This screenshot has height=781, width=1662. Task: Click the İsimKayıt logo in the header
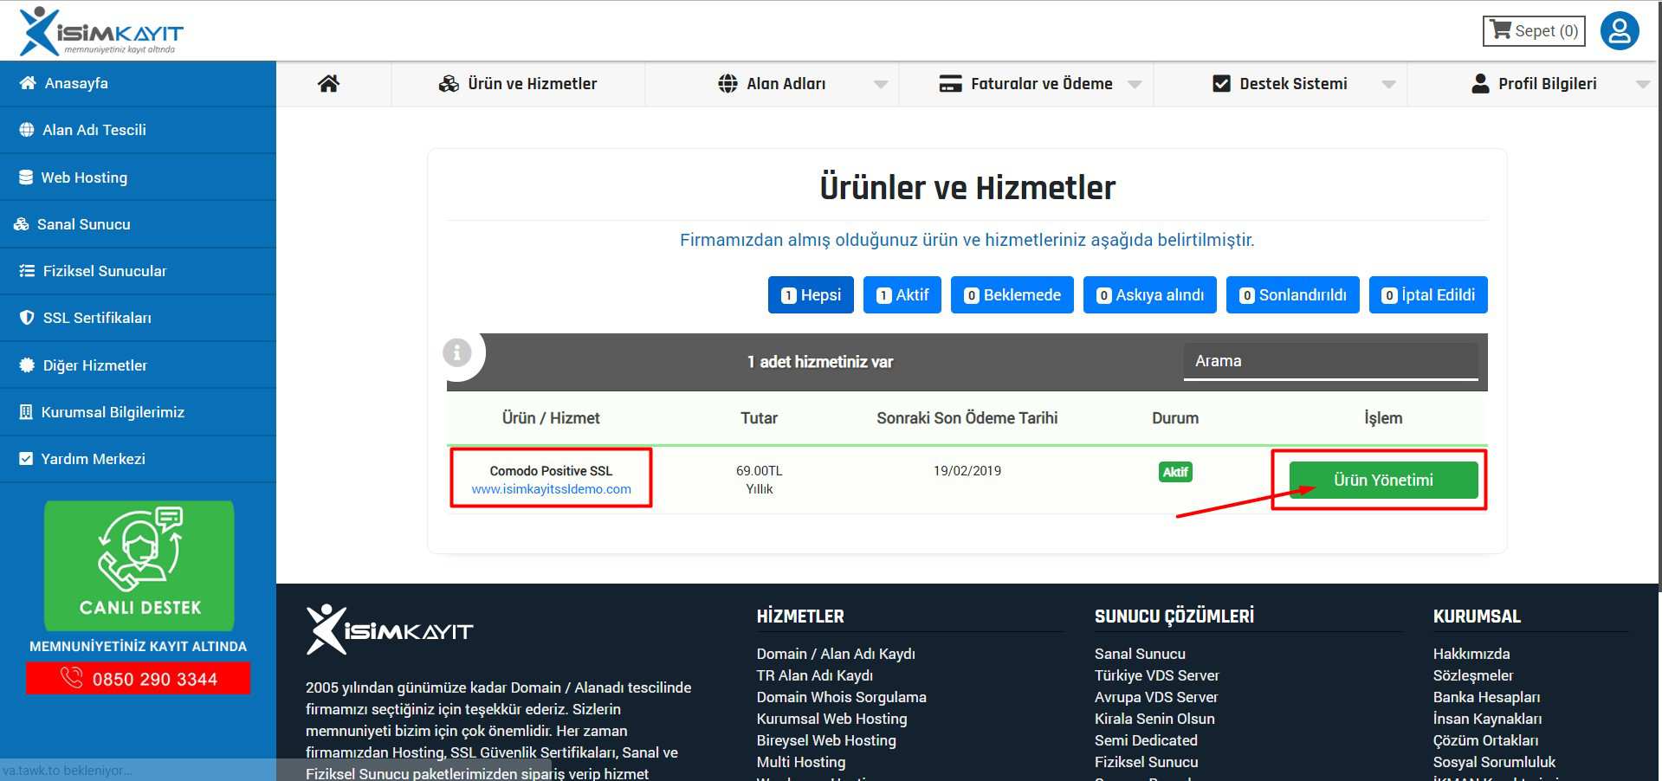point(100,31)
